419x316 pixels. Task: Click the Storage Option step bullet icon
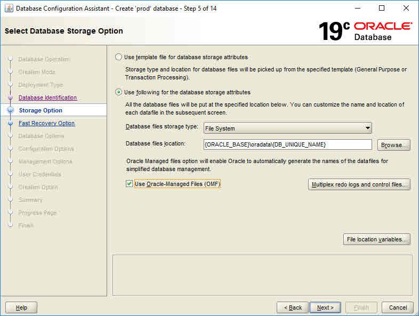(10, 110)
